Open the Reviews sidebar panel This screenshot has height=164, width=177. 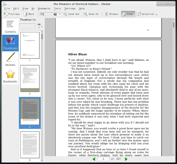click(10, 60)
